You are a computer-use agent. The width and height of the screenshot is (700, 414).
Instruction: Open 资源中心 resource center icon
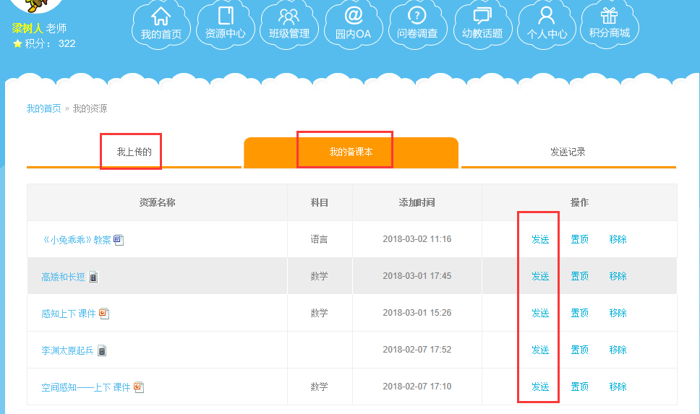click(226, 25)
